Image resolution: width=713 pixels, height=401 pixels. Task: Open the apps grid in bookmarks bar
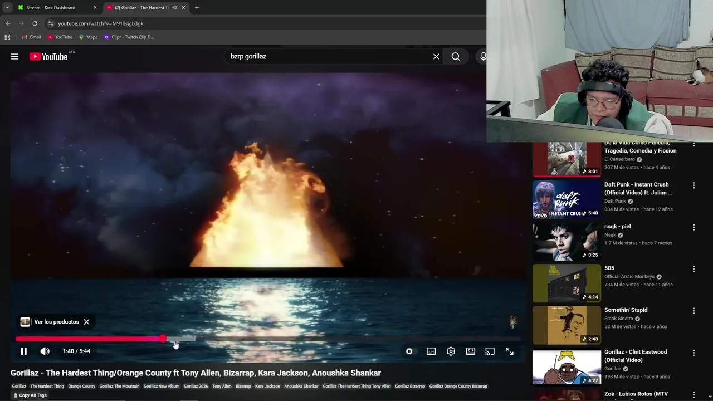point(7,37)
